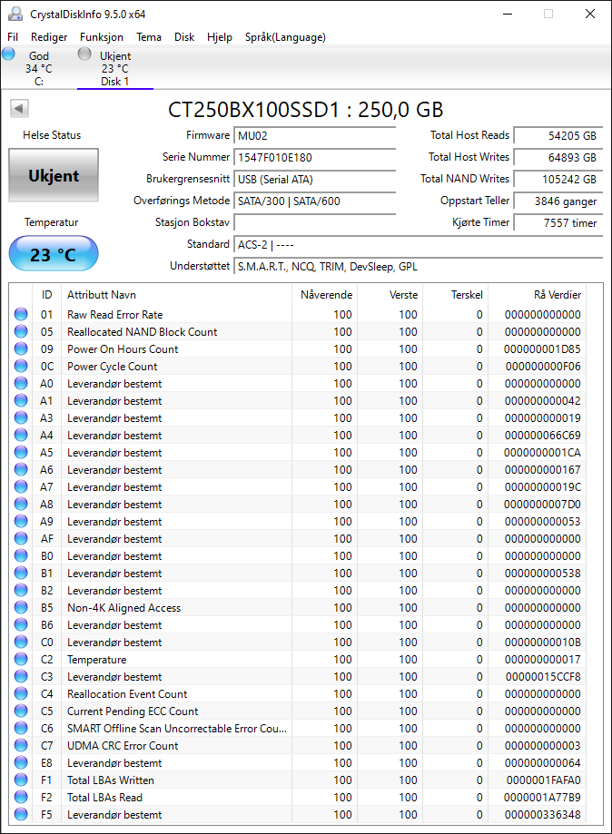Click the previous disk arrow button

19,109
